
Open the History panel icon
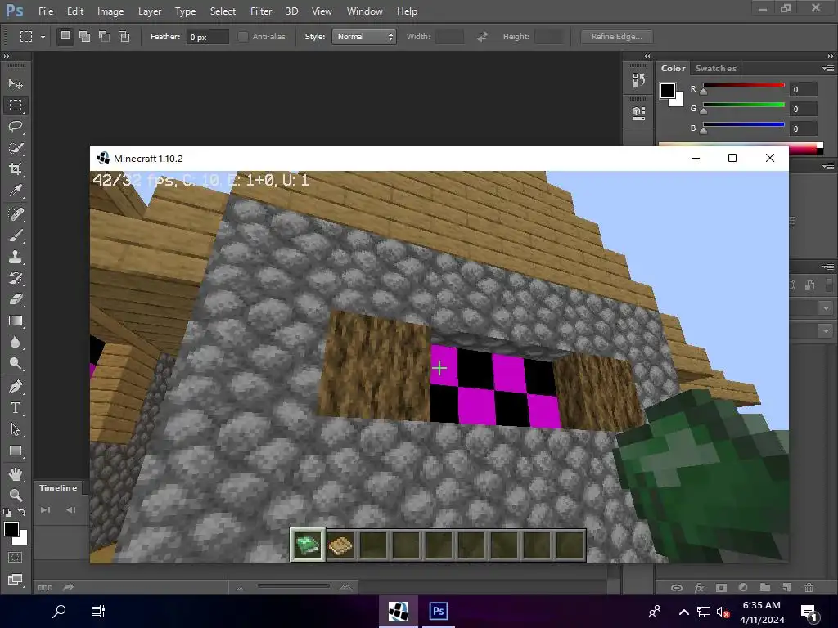[638, 81]
